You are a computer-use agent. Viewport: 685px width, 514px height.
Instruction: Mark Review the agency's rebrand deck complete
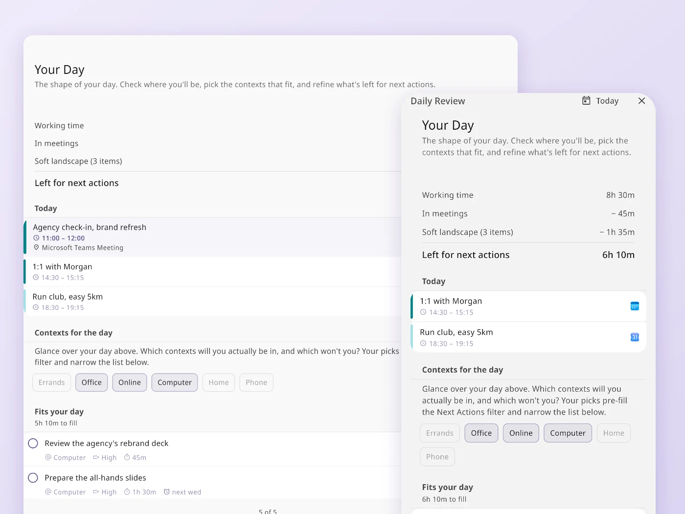[x=33, y=444]
